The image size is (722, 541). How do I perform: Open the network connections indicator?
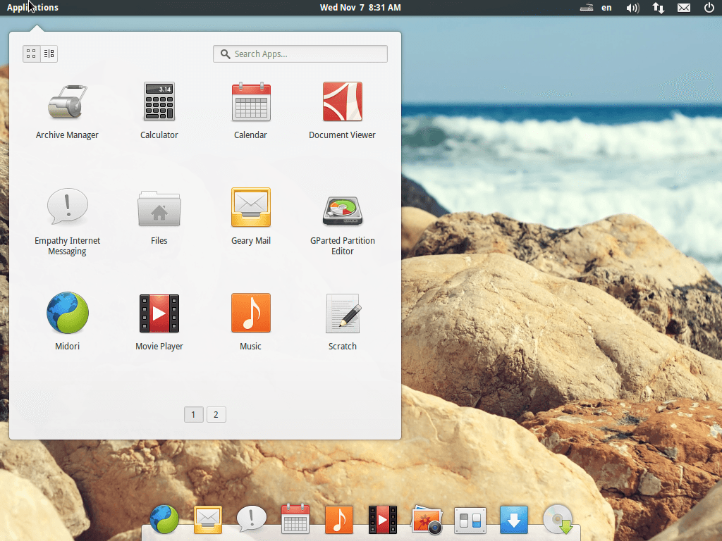coord(659,8)
